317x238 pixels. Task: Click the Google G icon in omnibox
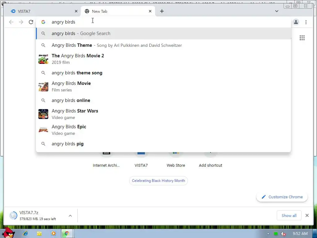tap(43, 22)
